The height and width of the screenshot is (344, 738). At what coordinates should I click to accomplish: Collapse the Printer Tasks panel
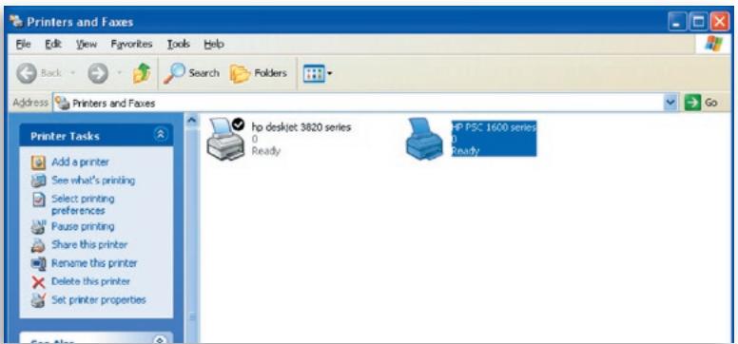pos(161,135)
